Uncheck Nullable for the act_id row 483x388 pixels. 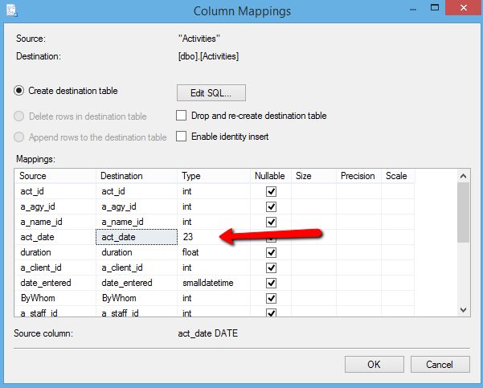pos(271,192)
